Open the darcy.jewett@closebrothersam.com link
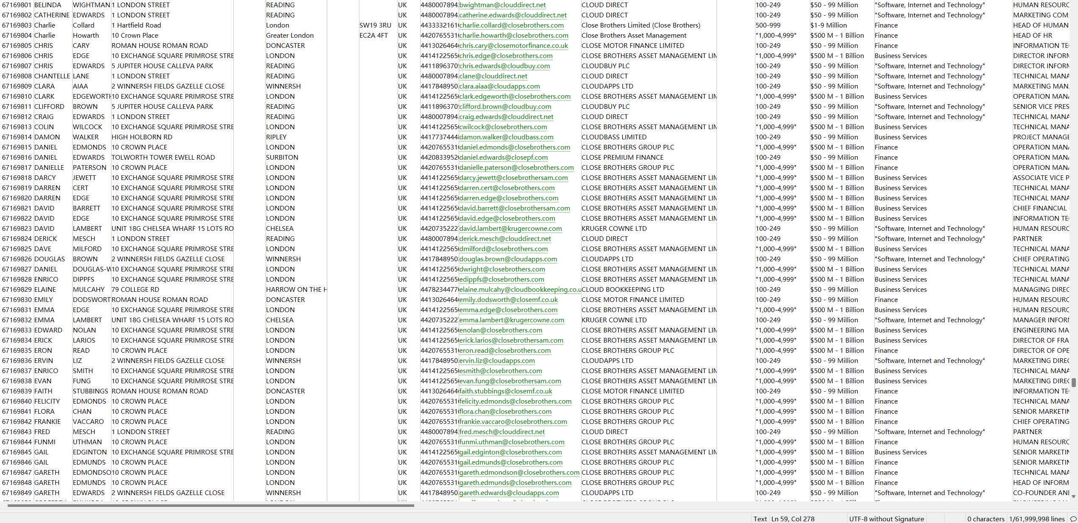The image size is (1078, 523). tap(513, 178)
